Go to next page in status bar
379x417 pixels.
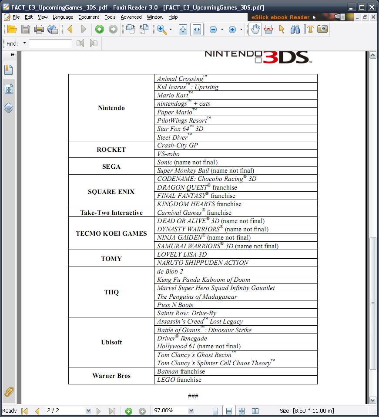98,411
